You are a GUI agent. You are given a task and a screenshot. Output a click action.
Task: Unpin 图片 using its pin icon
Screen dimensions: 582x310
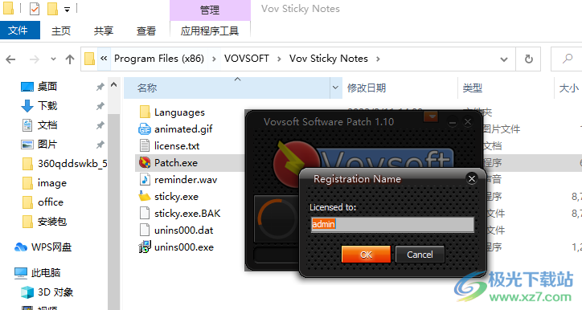(100, 145)
